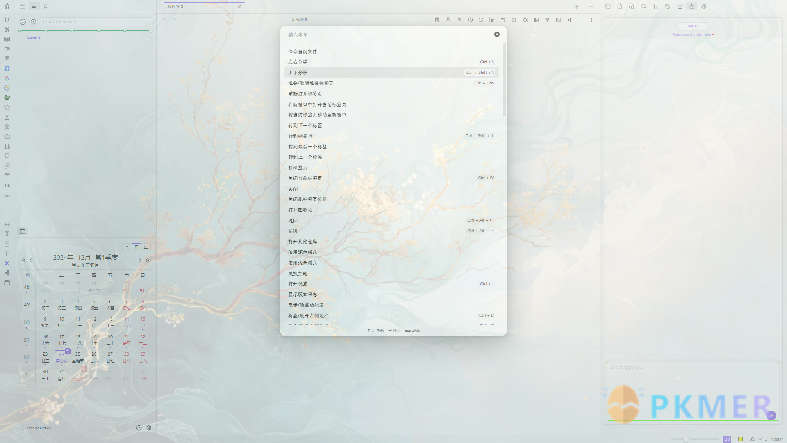The width and height of the screenshot is (787, 443).
Task: Click the yellow square in status bar
Action: tap(741, 439)
